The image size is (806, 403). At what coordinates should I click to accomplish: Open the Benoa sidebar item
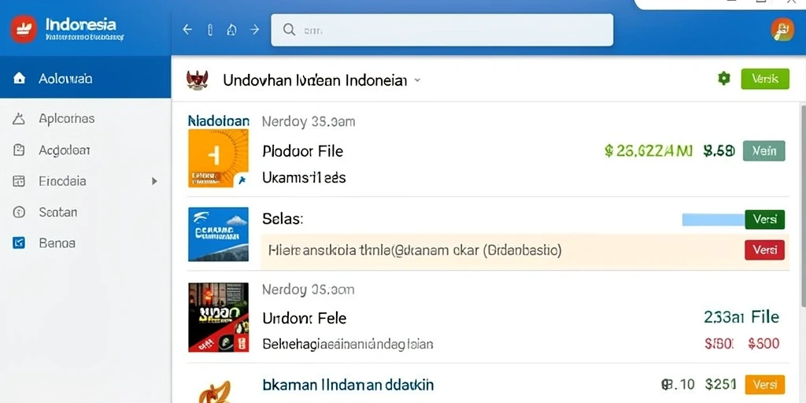click(x=85, y=242)
